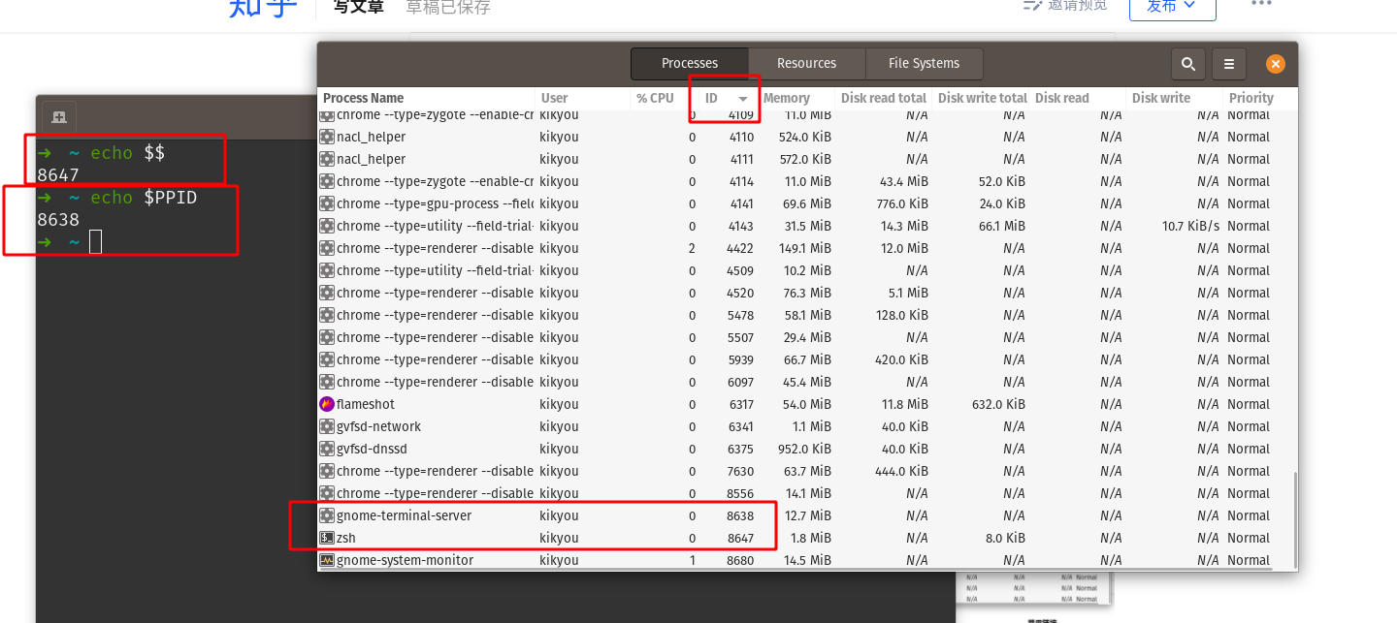Screen dimensions: 1397x623
Task: Open the search icon in System Monitor
Action: click(1187, 64)
